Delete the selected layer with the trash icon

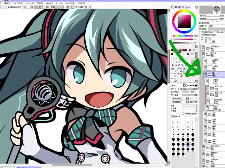click(213, 42)
